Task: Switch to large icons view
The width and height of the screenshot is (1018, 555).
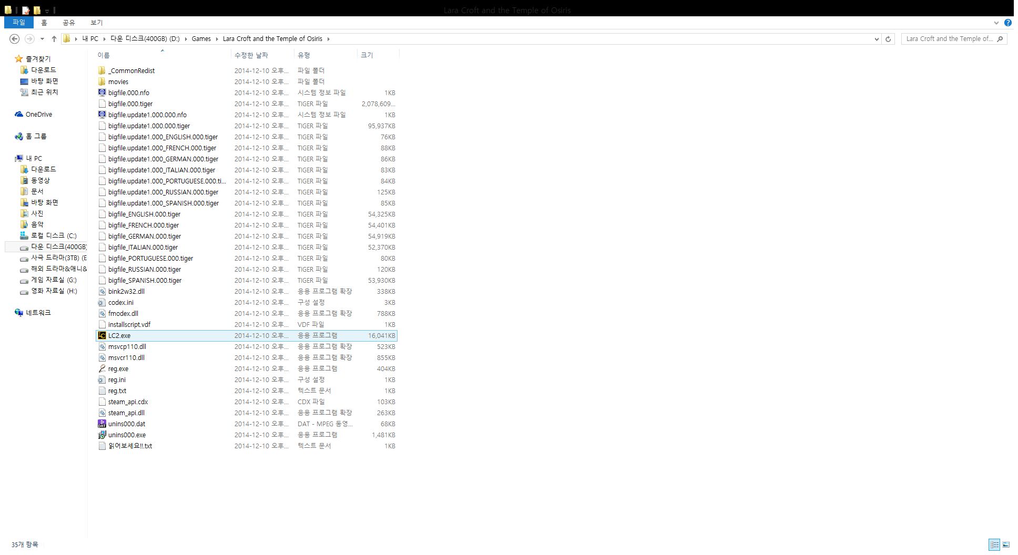Action: coord(1006,544)
